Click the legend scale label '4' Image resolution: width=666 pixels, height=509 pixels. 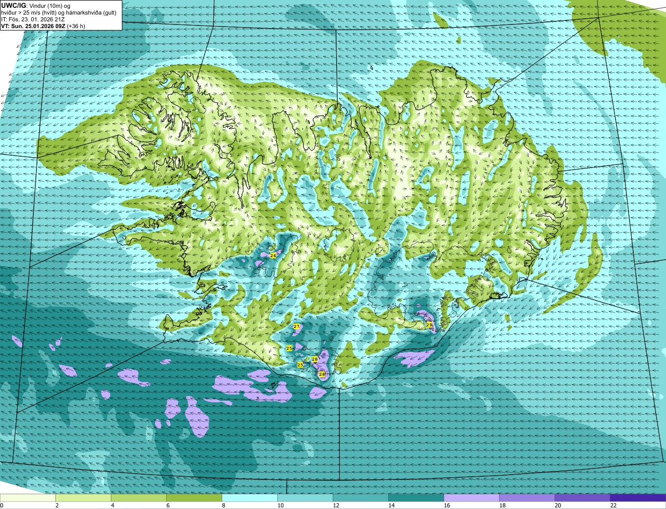pos(112,505)
